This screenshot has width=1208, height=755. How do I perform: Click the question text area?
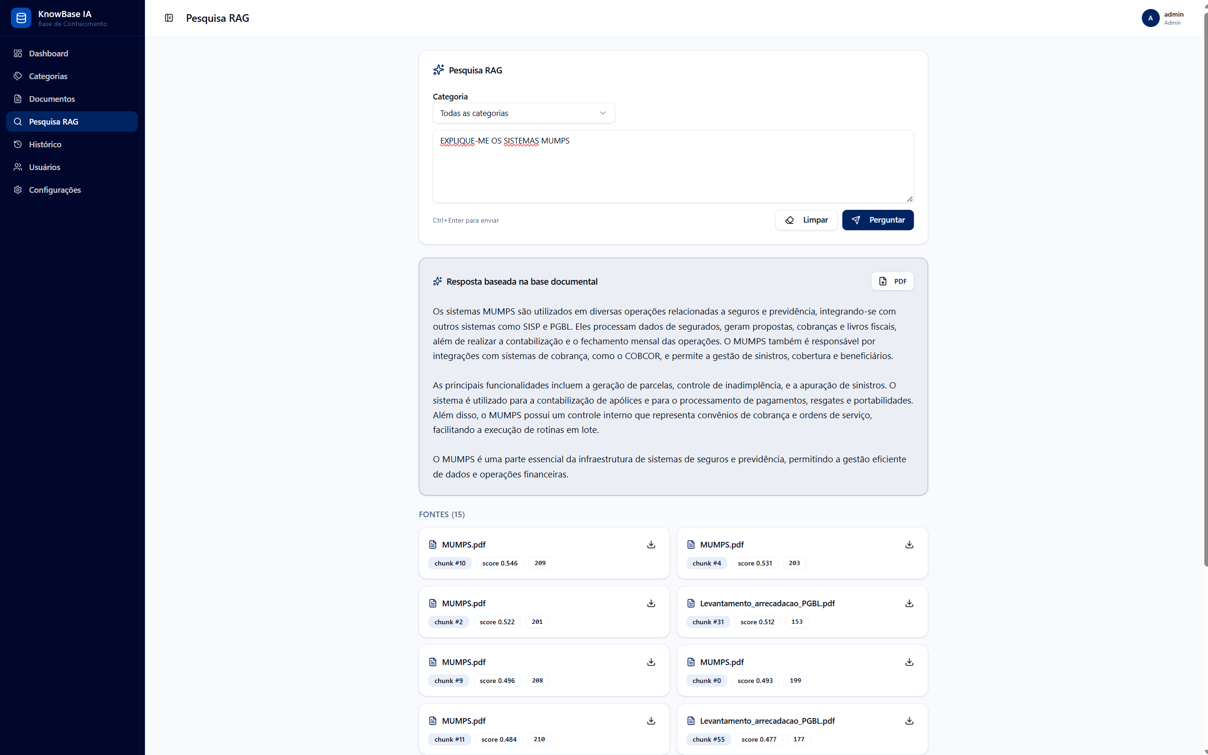pos(673,167)
